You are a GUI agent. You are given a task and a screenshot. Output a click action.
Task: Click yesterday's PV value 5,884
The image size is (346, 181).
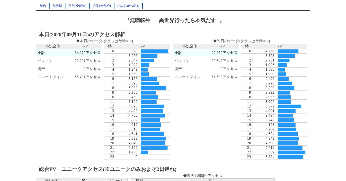click(270, 157)
